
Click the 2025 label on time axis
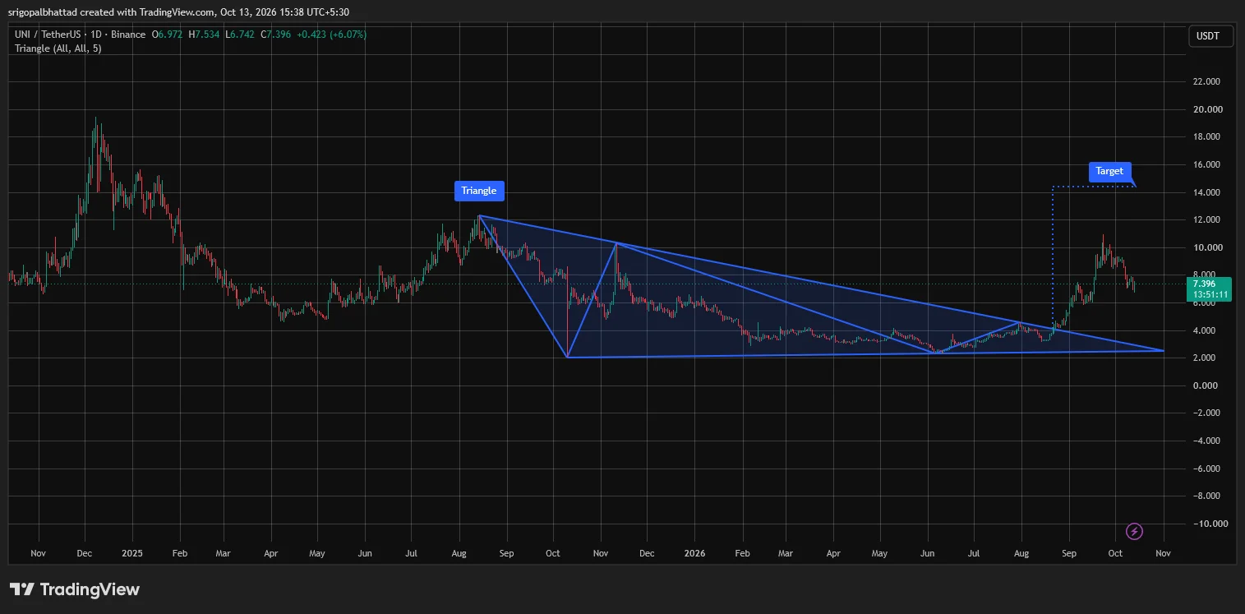[131, 553]
